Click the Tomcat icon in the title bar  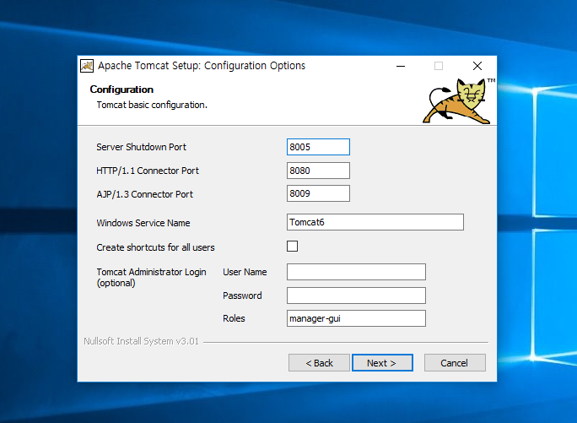(87, 66)
